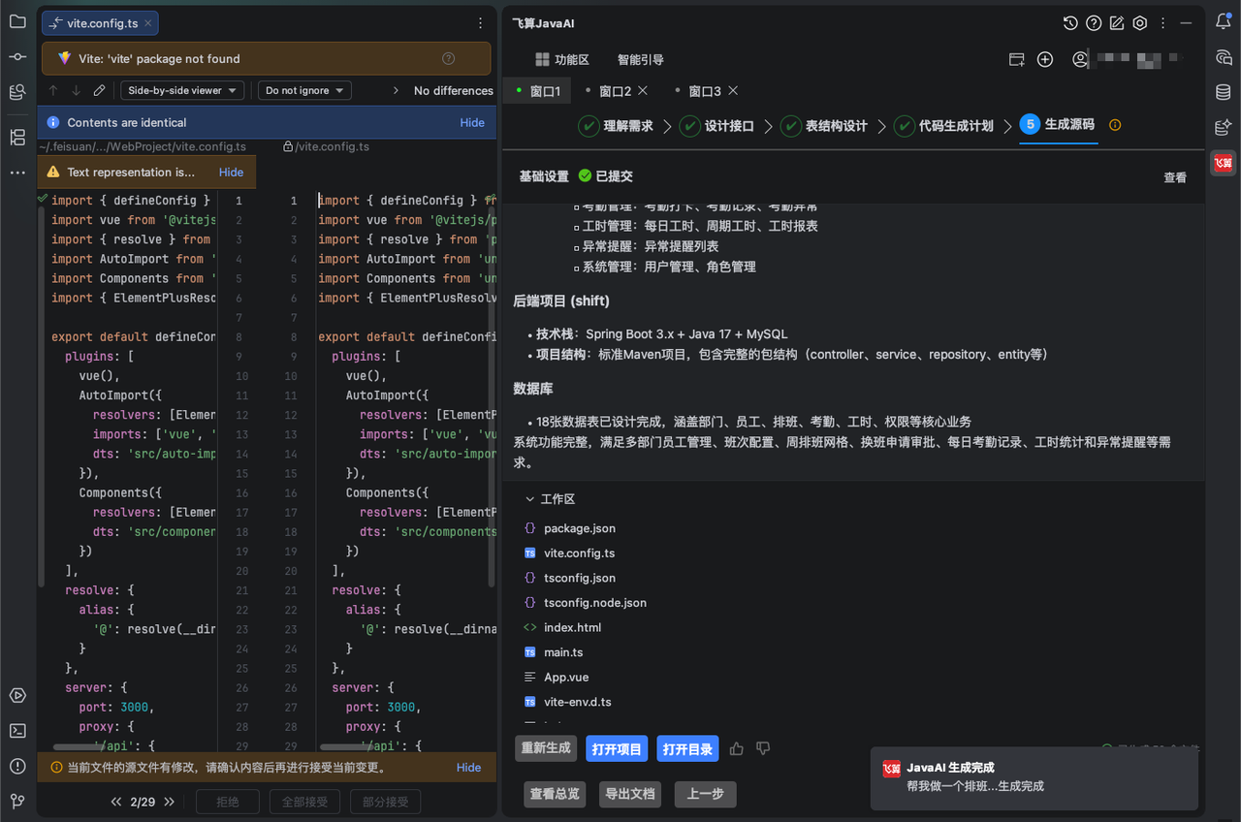Screen dimensions: 1241x822
Task: Click the new window icon beside plus
Action: (x=1017, y=59)
